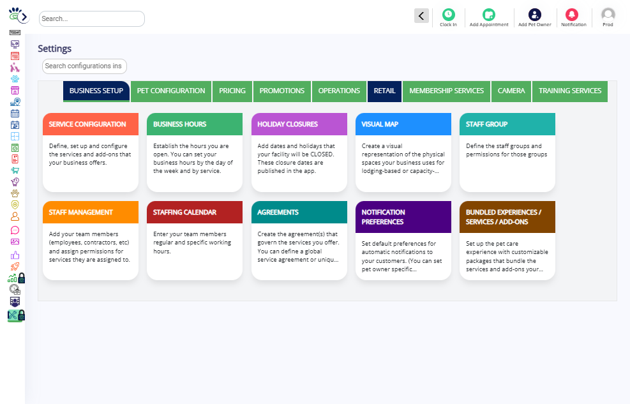Collapse the top toolbar with back chevron

[x=421, y=16]
